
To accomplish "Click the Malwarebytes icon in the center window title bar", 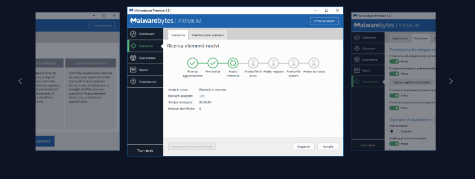I will pyautogui.click(x=131, y=10).
